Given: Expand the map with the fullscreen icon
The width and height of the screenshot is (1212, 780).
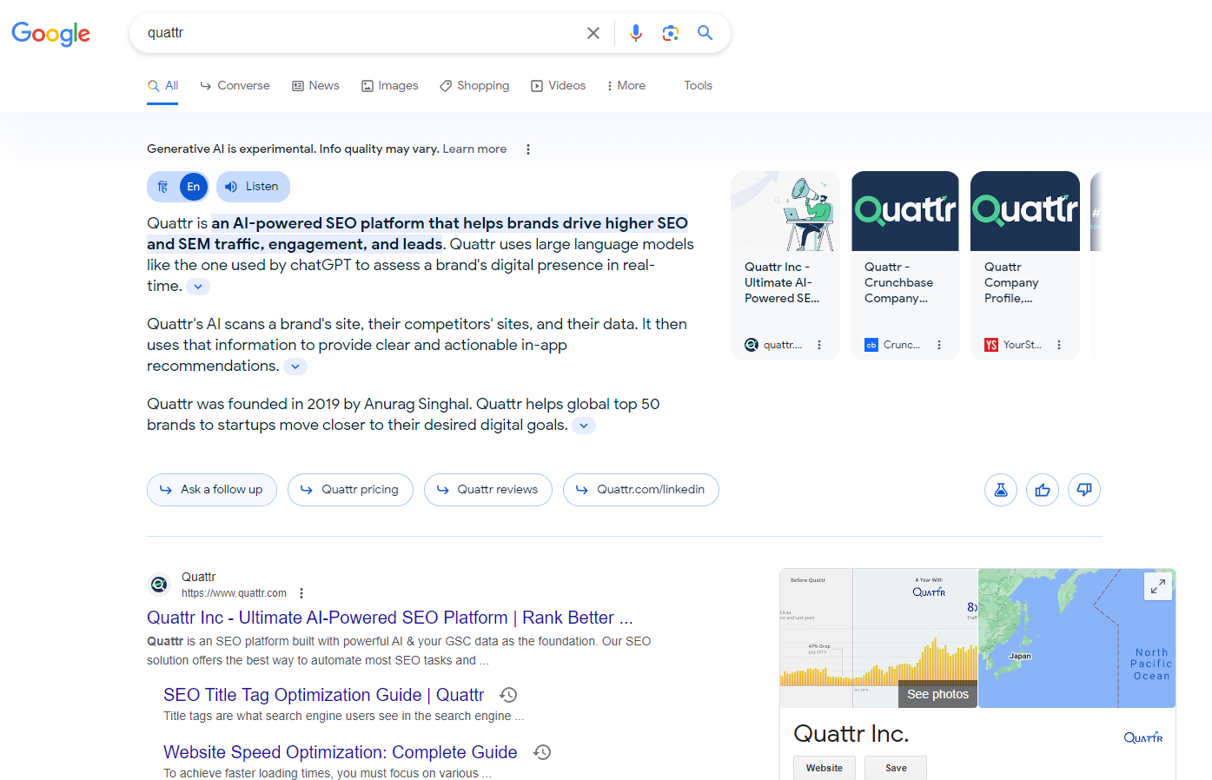Looking at the screenshot, I should click(1158, 586).
